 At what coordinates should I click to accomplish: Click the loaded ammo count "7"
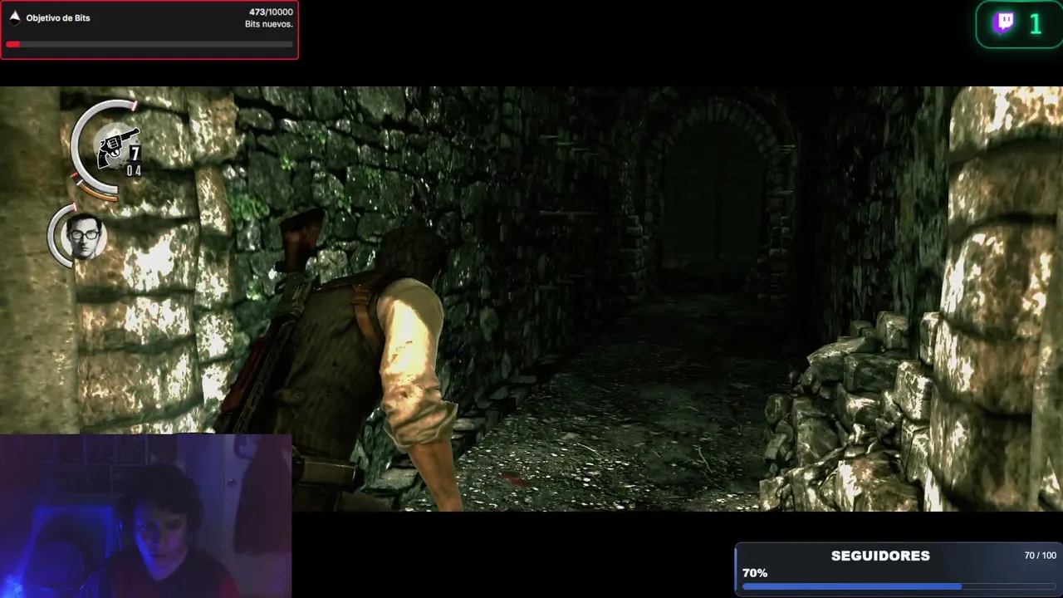click(135, 154)
